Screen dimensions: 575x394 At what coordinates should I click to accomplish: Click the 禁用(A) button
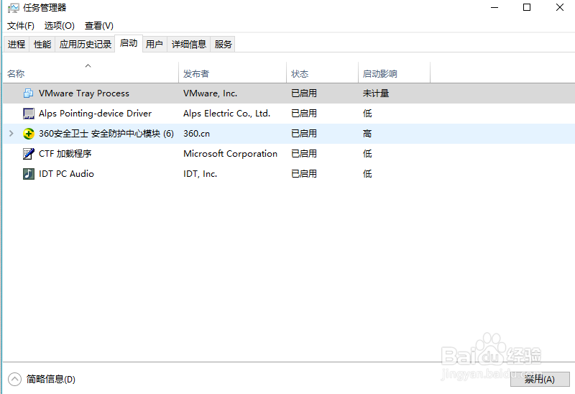point(540,379)
